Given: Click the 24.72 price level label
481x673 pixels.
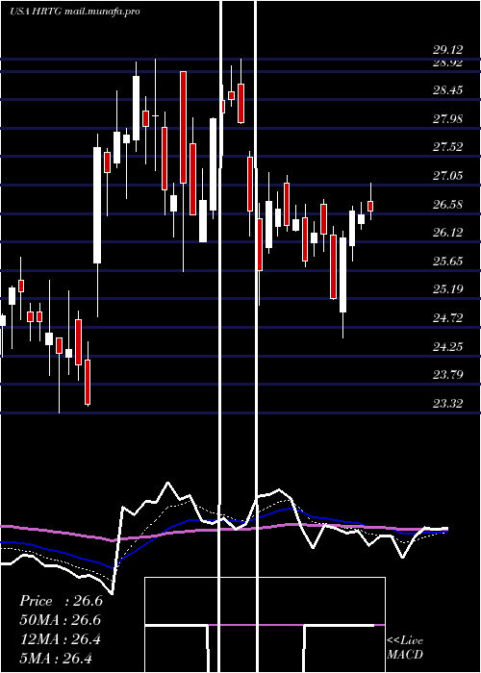Looking at the screenshot, I should click(447, 317).
